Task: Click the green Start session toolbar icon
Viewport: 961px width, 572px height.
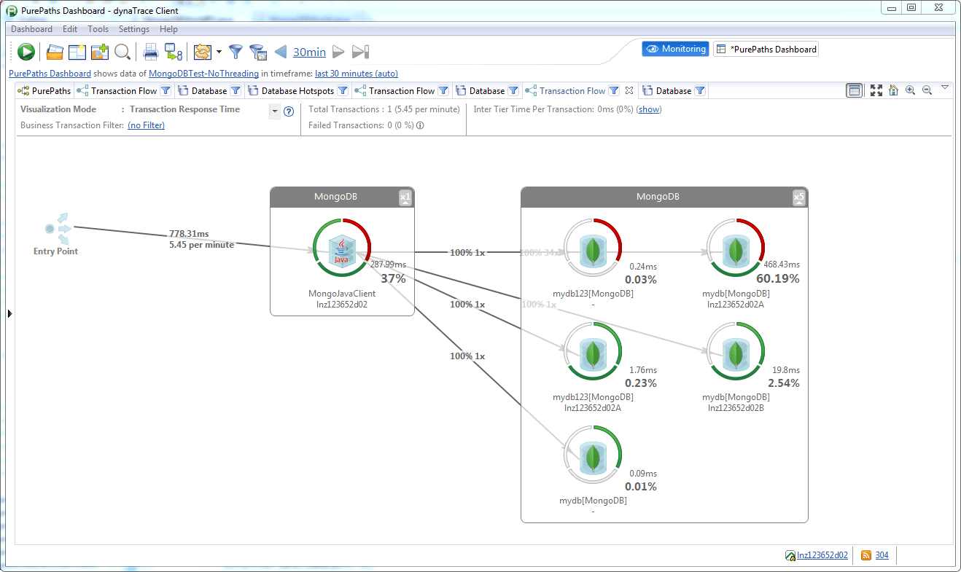Action: pyautogui.click(x=26, y=52)
